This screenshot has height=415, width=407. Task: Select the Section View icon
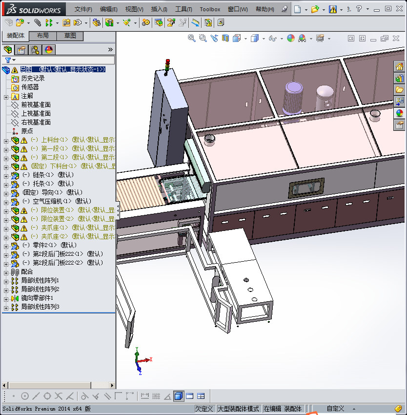(225, 38)
